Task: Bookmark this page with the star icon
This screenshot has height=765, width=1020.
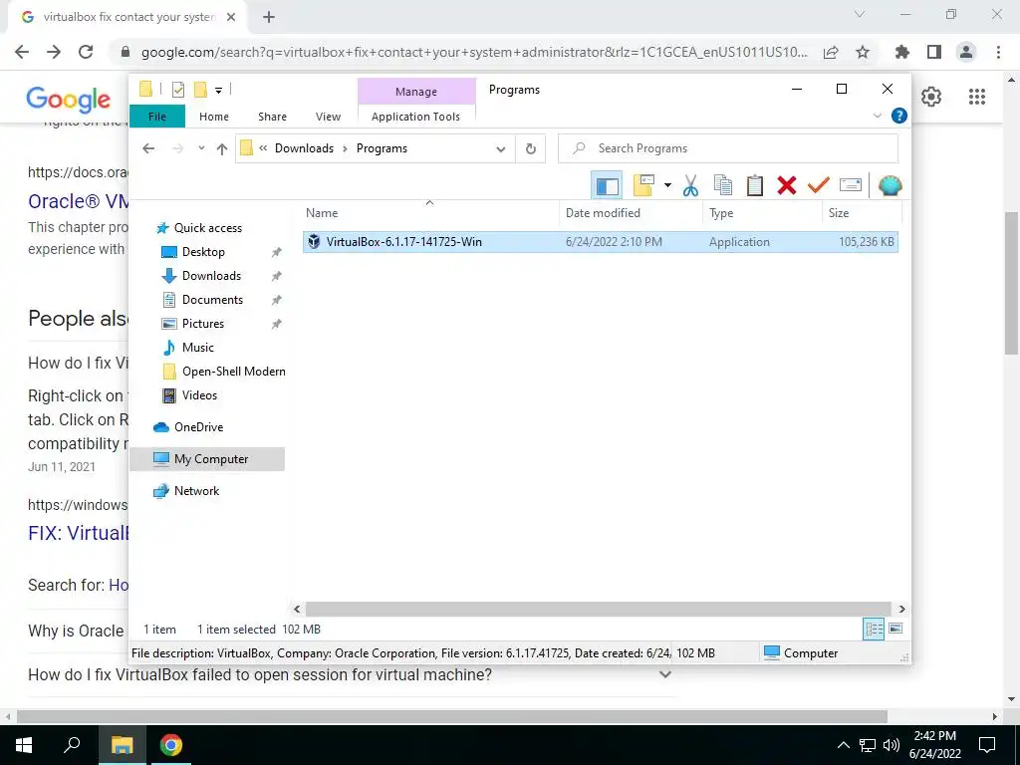Action: pyautogui.click(x=863, y=52)
